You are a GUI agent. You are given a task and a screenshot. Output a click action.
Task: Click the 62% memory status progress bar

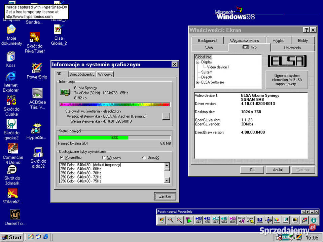click(x=114, y=137)
